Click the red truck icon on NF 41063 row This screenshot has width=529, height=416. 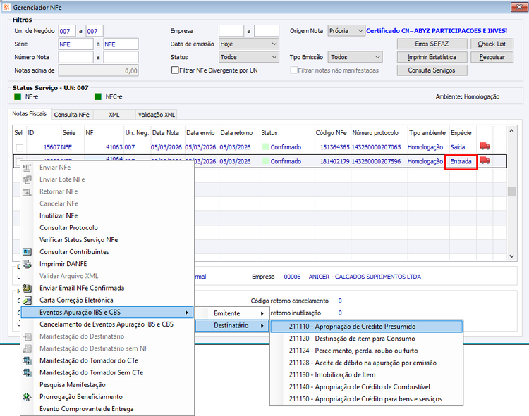[x=485, y=146]
